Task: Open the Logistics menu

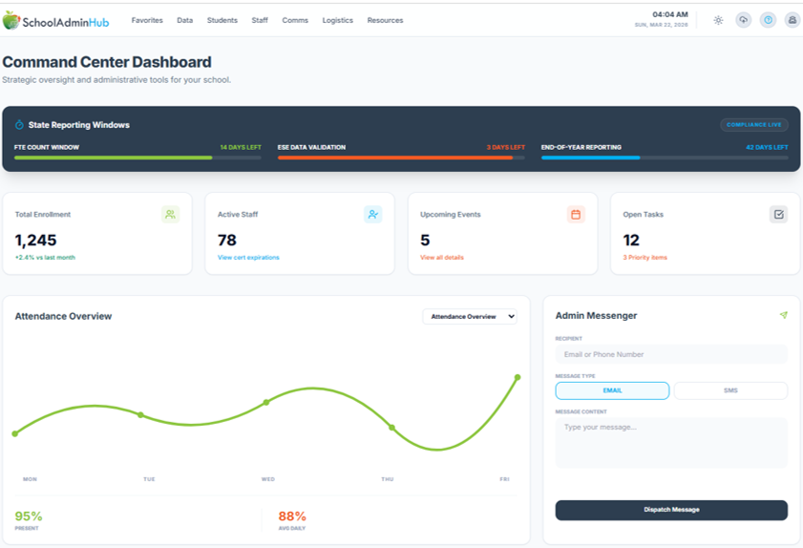Action: coord(337,20)
